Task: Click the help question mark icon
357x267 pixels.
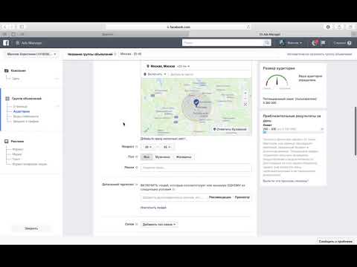Action: pos(350,43)
